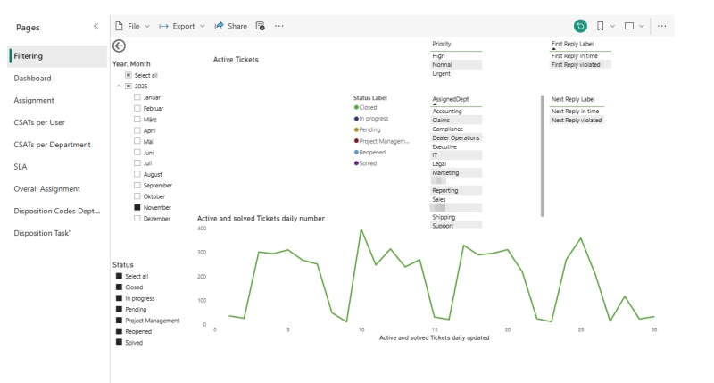Expand the view dropdown chevron
This screenshot has width=714, height=383.
pyautogui.click(x=641, y=27)
